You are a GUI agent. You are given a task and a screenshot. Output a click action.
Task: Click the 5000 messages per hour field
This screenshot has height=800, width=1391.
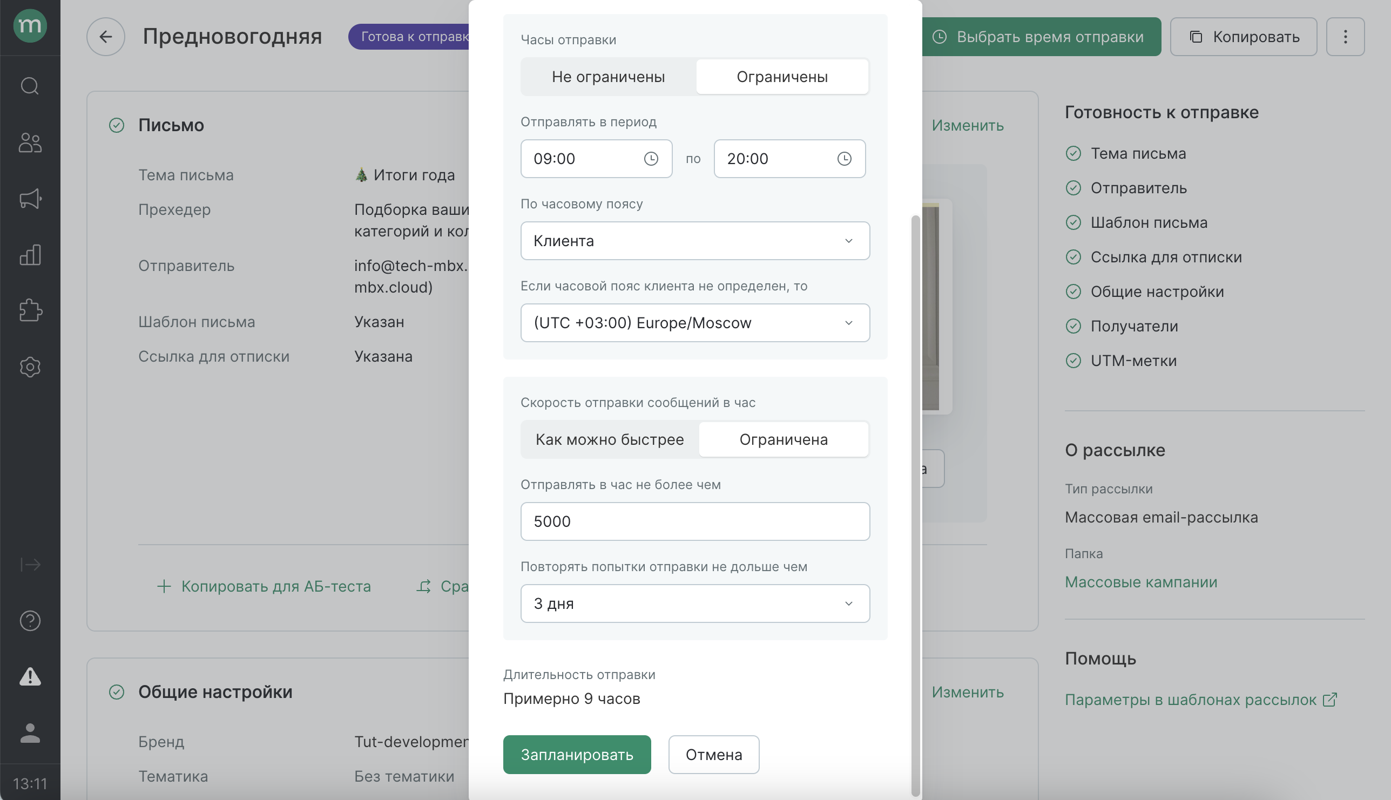tap(694, 521)
